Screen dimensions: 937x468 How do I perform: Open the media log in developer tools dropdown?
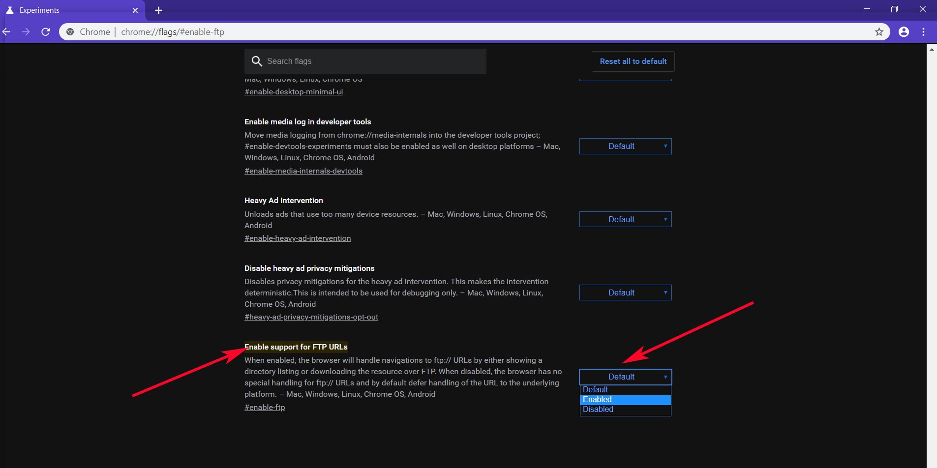(x=625, y=146)
